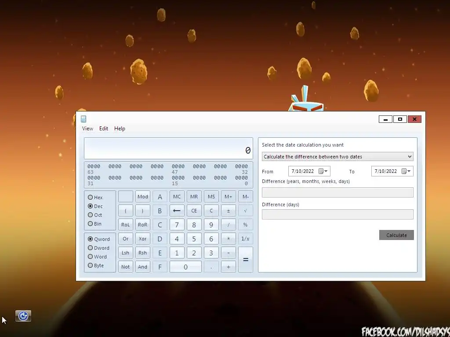Click the Or key
The image size is (450, 337).
(x=125, y=239)
